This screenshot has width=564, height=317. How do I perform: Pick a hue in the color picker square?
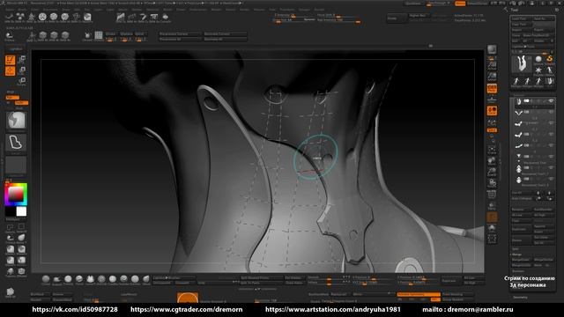click(16, 195)
